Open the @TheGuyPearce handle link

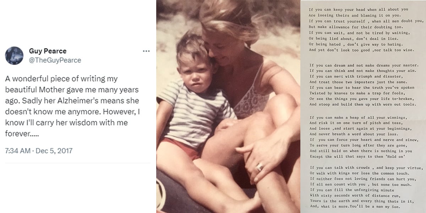point(55,60)
